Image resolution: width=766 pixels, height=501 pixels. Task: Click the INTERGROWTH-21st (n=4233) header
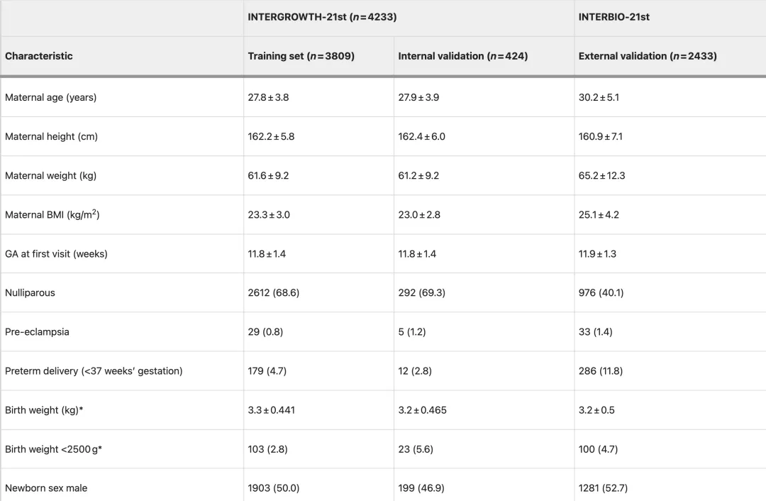point(322,17)
